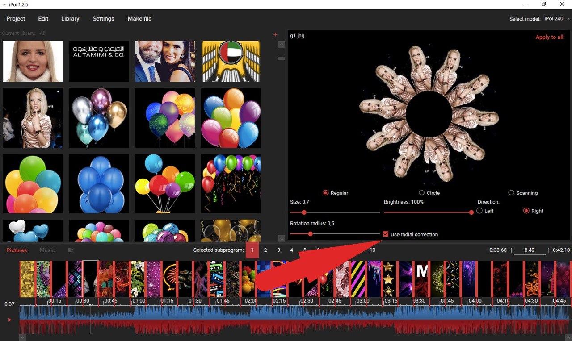Select the Circle display mode

421,193
